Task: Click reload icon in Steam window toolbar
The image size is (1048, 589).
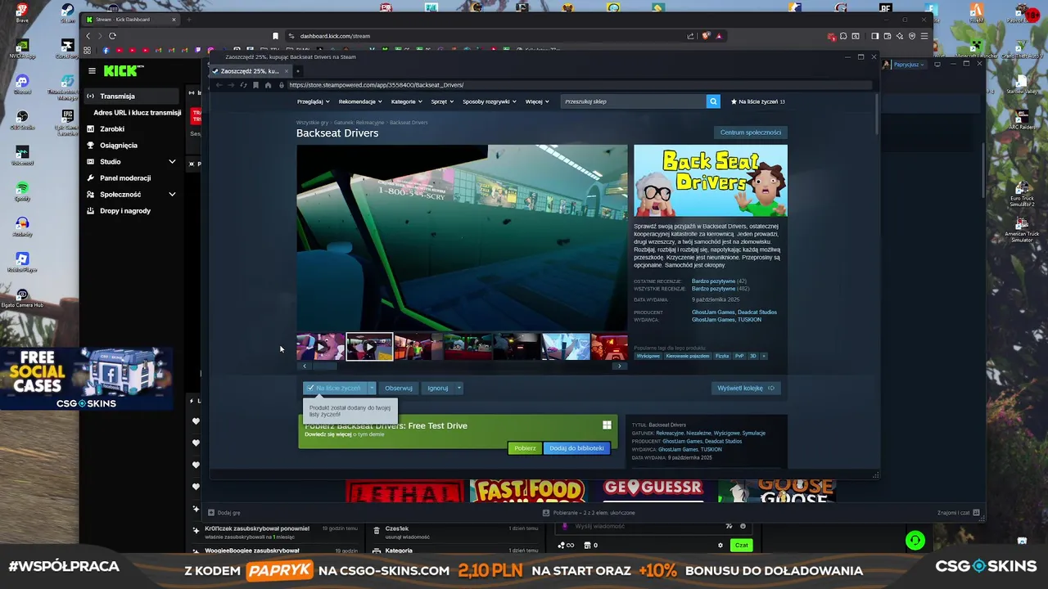Action: (x=243, y=85)
